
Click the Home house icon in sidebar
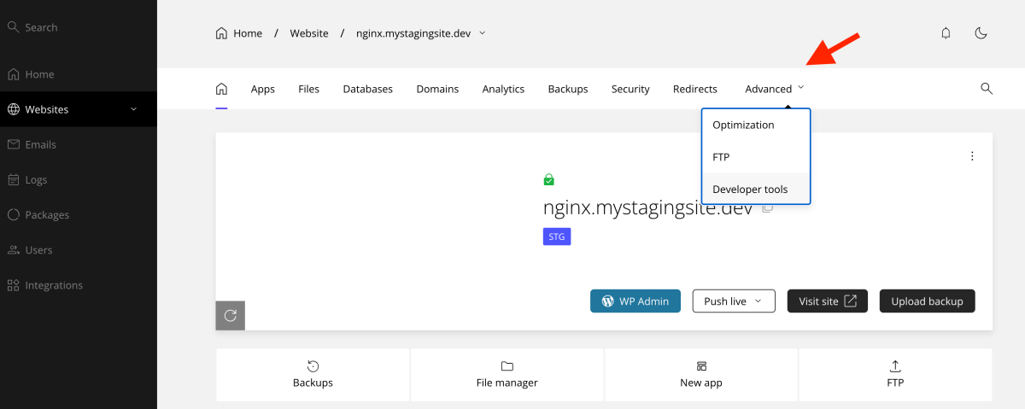click(x=13, y=74)
